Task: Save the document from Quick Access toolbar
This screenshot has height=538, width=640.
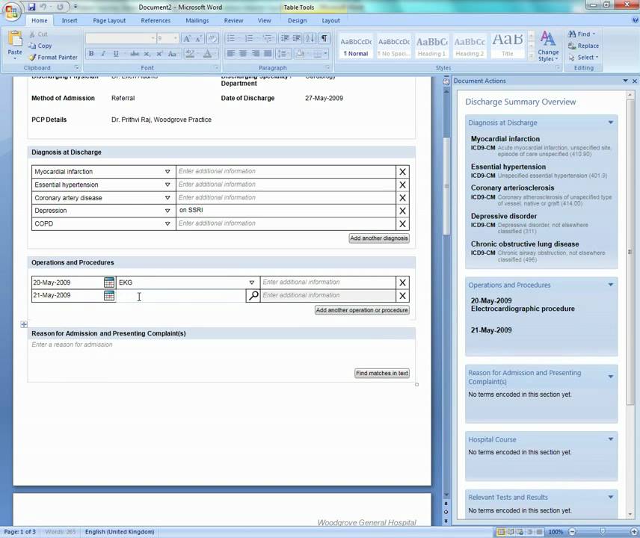Action: coord(31,7)
